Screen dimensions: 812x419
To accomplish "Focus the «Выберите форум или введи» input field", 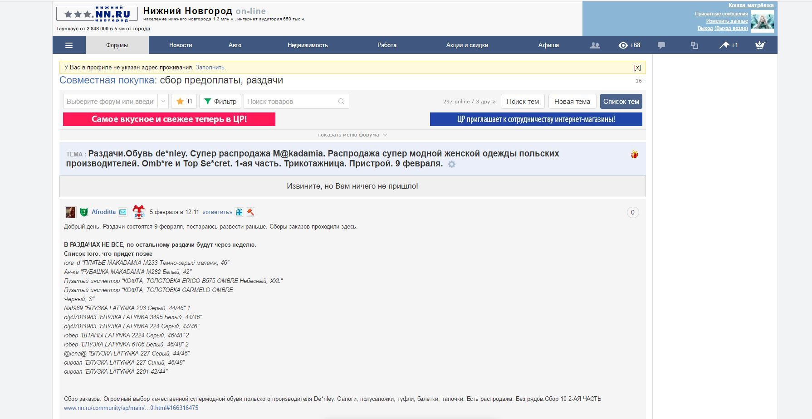I will click(x=110, y=101).
